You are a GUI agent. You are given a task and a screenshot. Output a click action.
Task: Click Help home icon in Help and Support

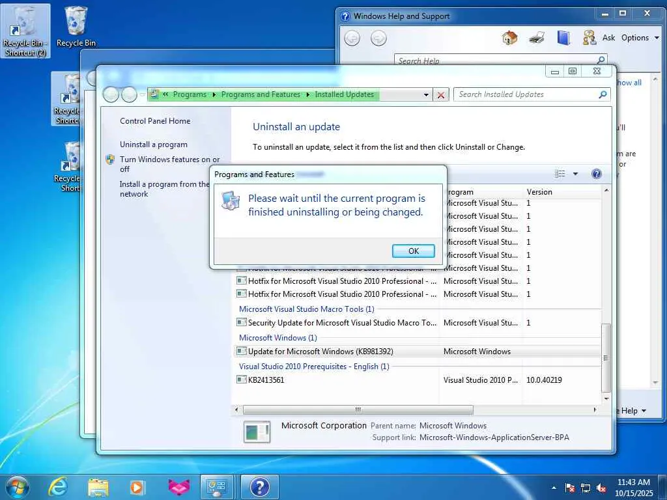click(509, 38)
